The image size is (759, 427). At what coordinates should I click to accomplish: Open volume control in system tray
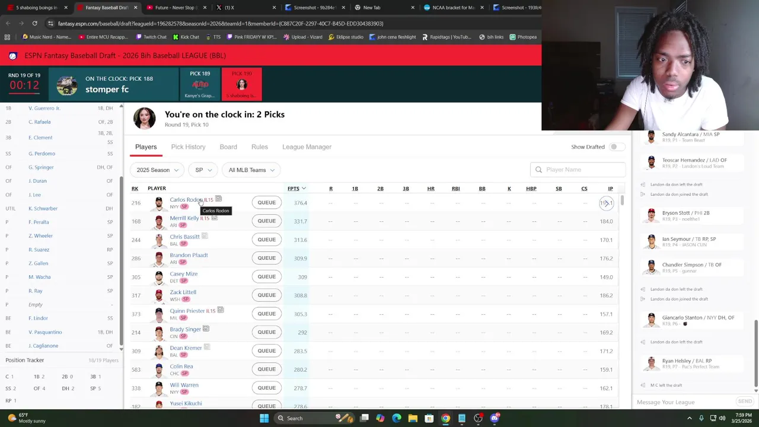click(722, 418)
